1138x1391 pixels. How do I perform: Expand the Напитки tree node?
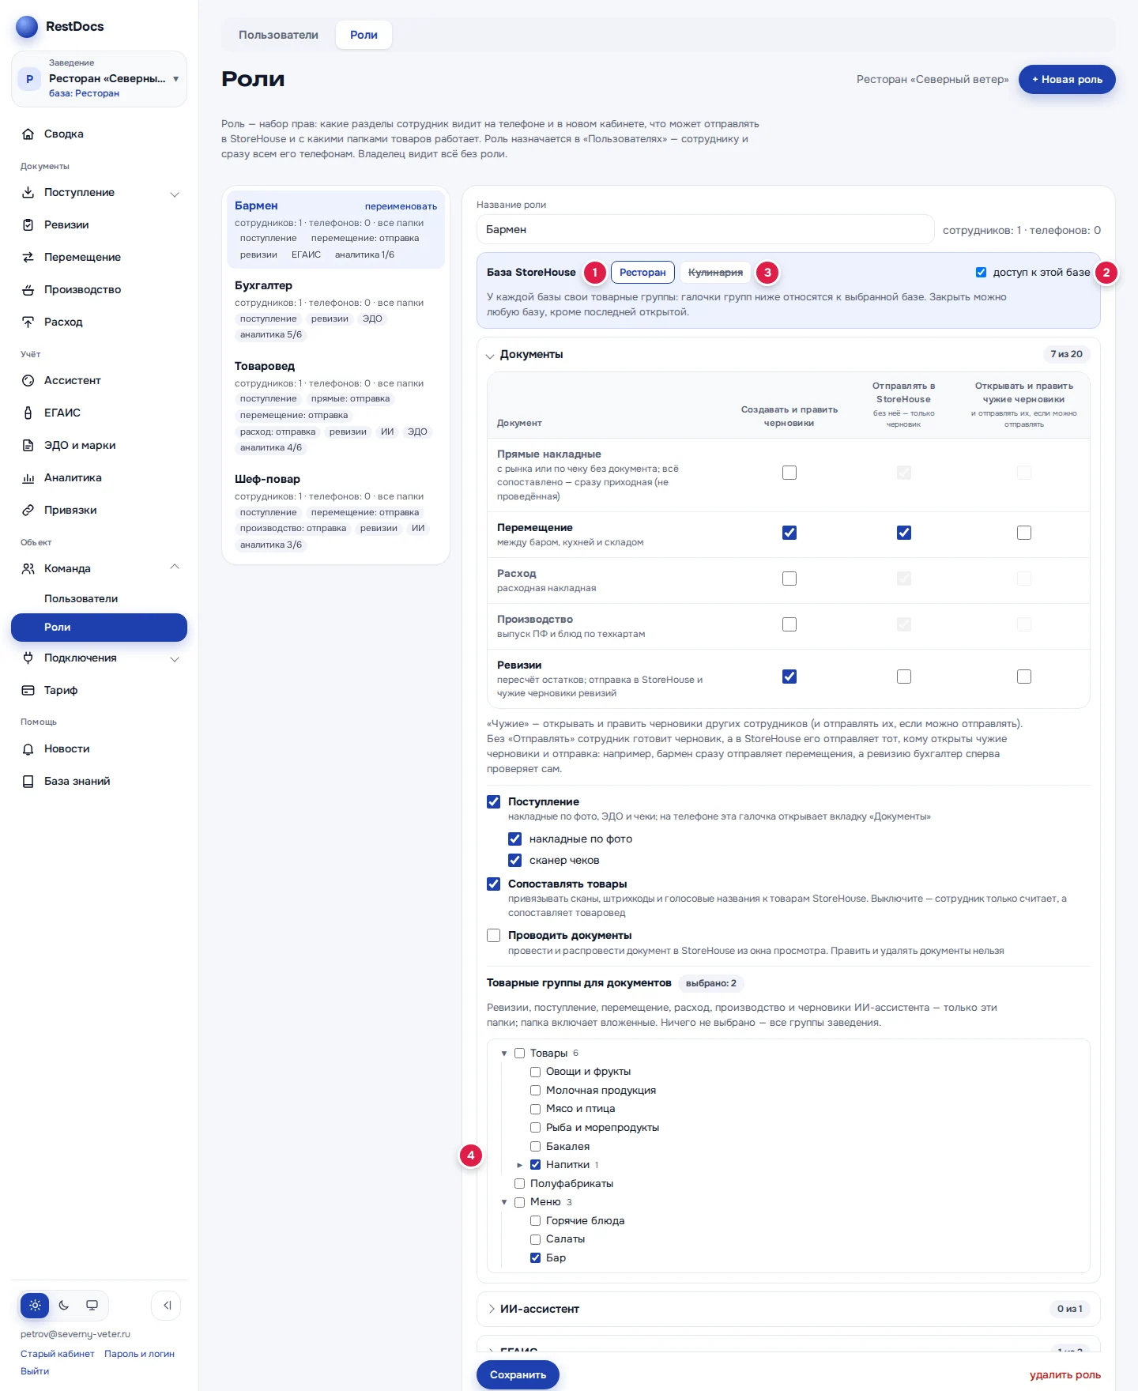click(519, 1165)
